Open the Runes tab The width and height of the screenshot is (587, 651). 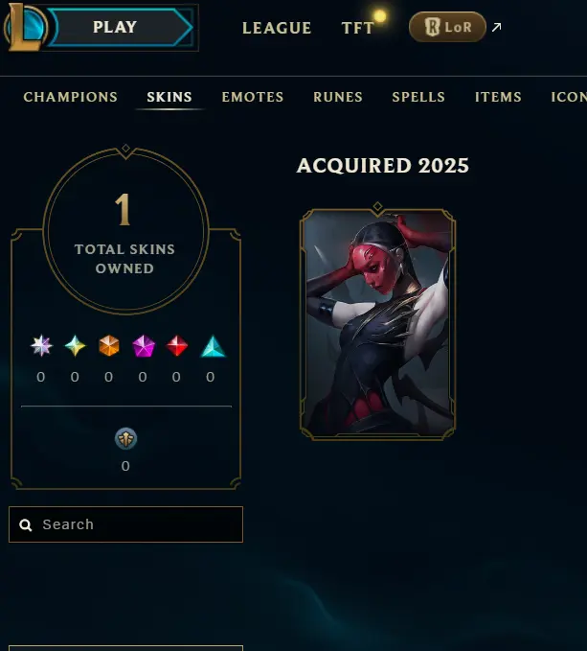pyautogui.click(x=338, y=97)
